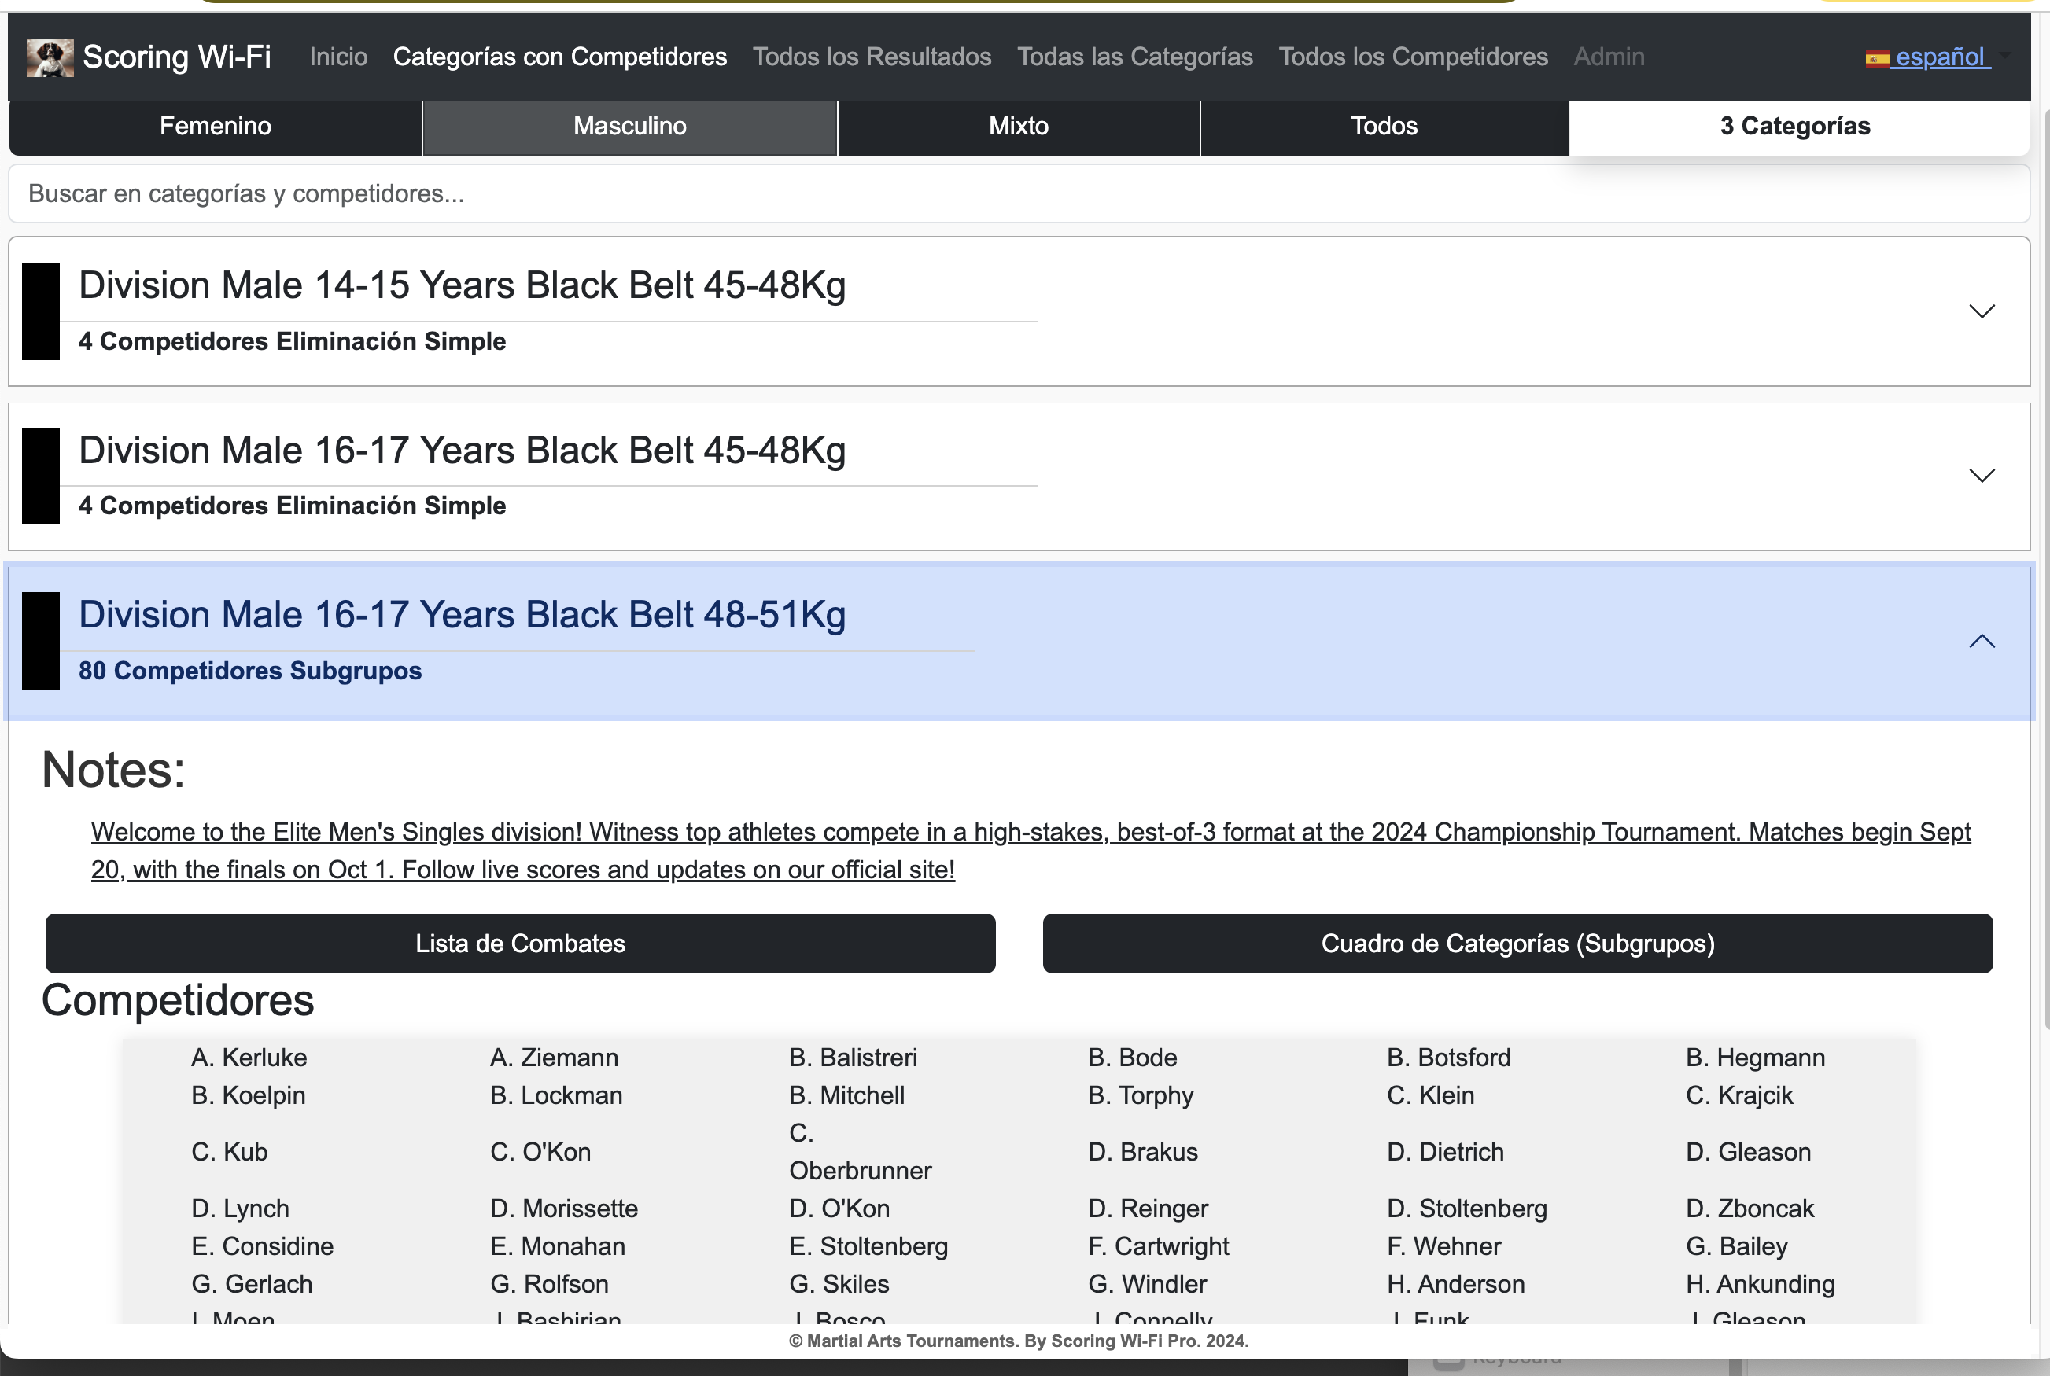The image size is (2050, 1376).
Task: Focus the Buscar en categorías search field
Action: [x=1019, y=194]
